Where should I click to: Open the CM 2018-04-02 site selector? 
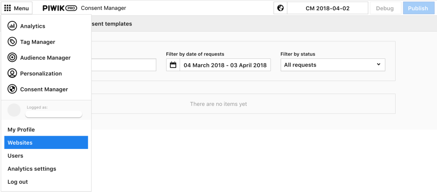tap(327, 8)
